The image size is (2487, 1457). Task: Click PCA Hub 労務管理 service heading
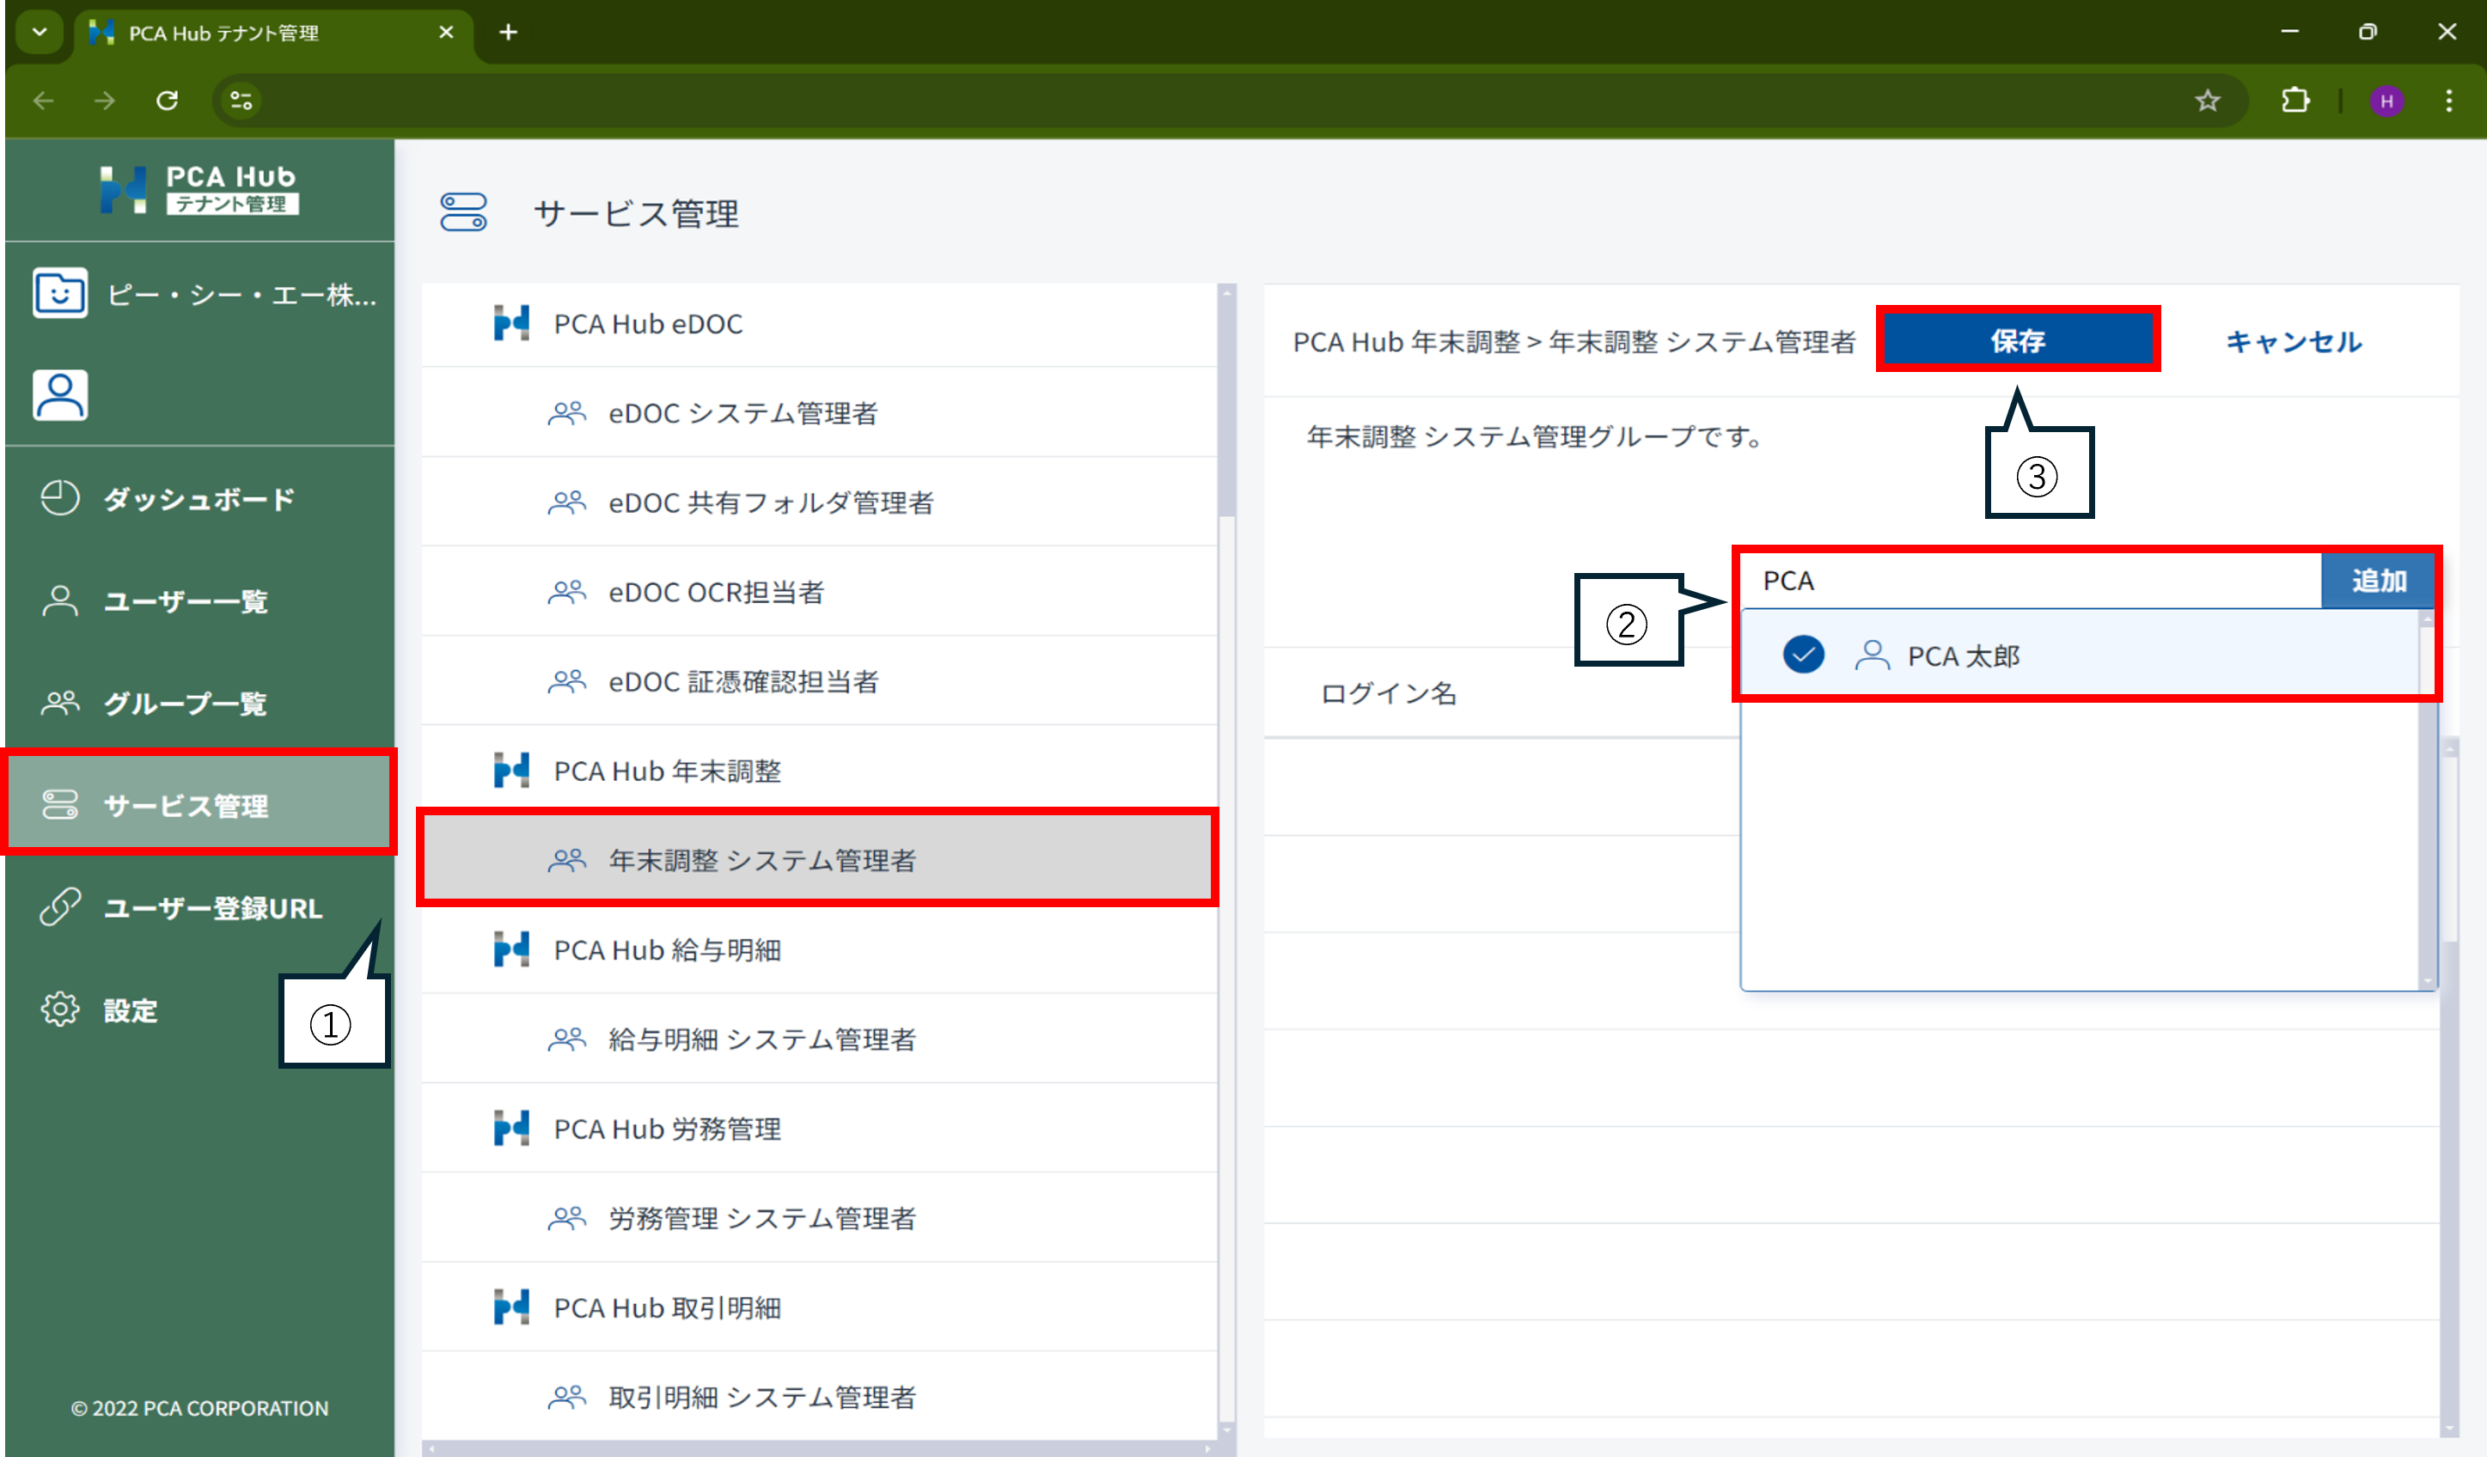tap(819, 1129)
